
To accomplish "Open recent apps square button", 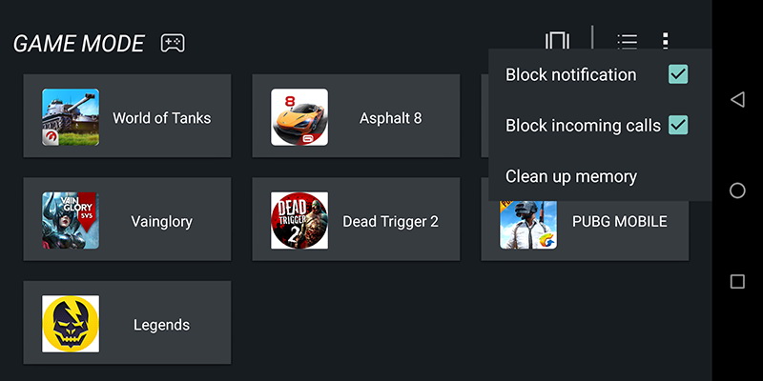I will coord(737,281).
